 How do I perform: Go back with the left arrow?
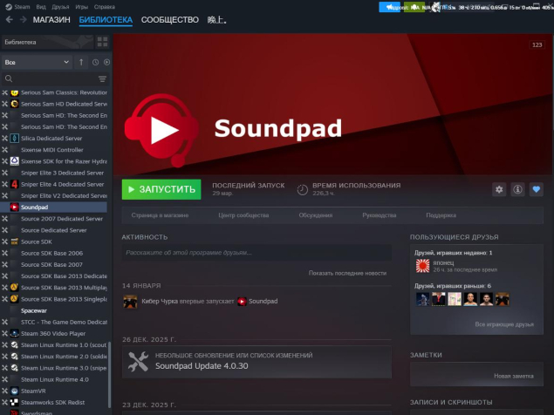click(7, 19)
